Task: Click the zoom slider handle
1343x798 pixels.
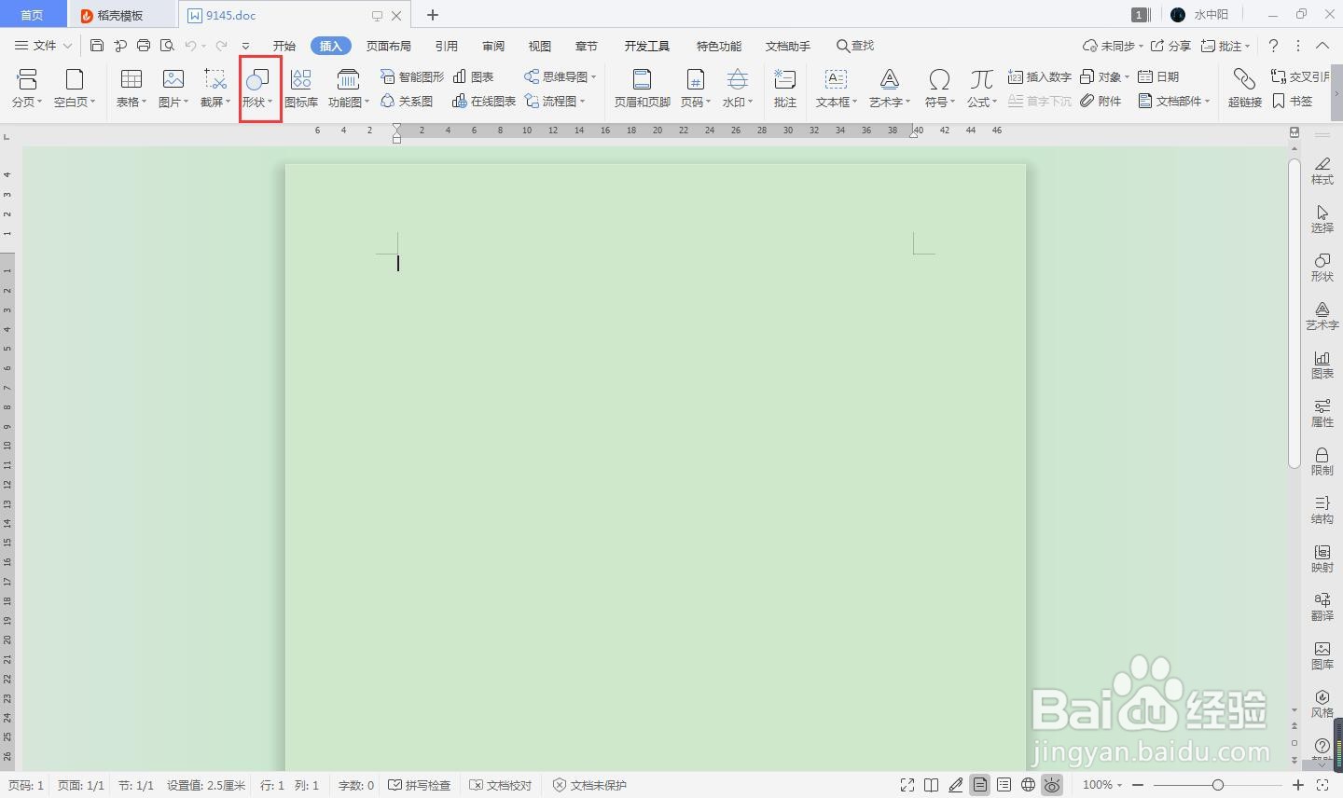Action: (x=1217, y=785)
